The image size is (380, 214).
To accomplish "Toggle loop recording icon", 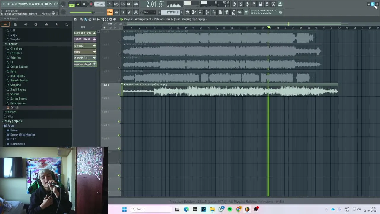I will [x=136, y=4].
